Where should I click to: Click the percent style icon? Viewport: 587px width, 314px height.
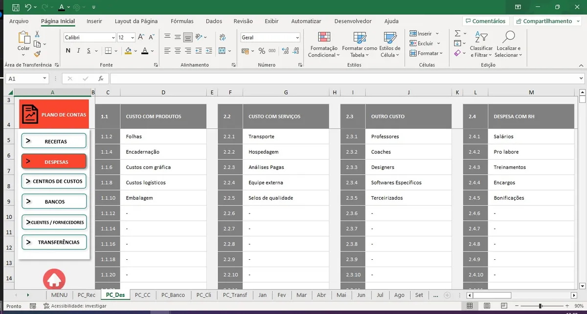(x=262, y=51)
